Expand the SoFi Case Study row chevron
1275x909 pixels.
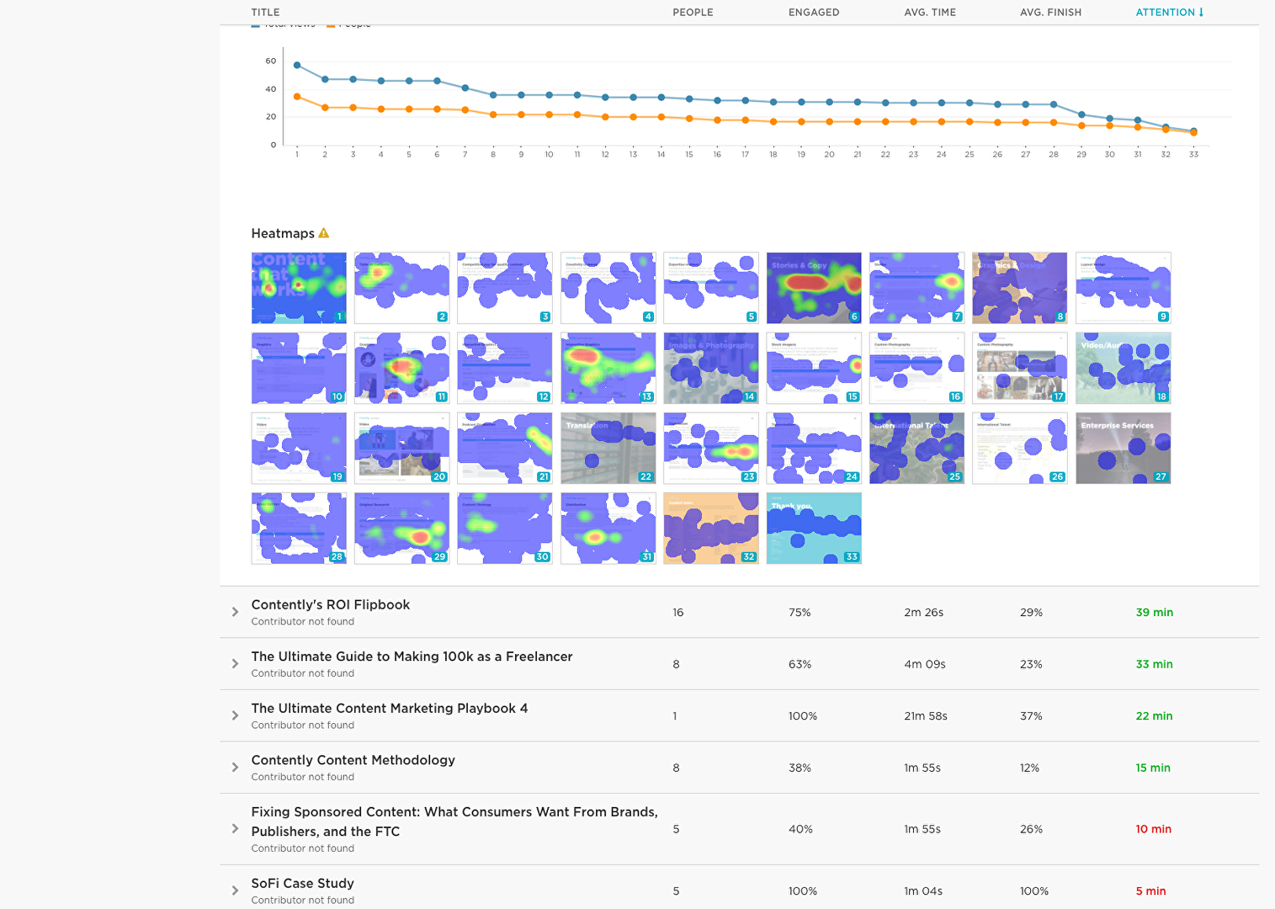[235, 890]
